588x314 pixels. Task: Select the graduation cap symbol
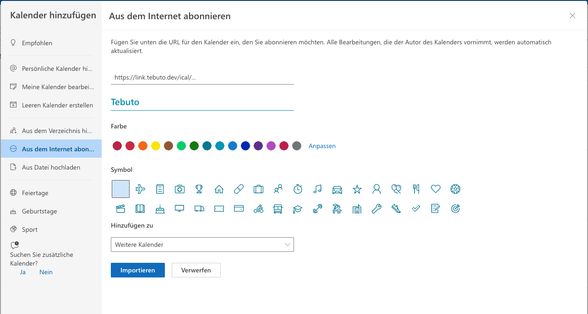298,209
